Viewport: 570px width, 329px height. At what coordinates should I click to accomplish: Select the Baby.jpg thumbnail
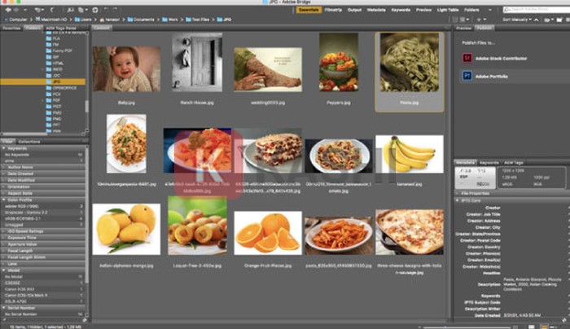coord(126,69)
